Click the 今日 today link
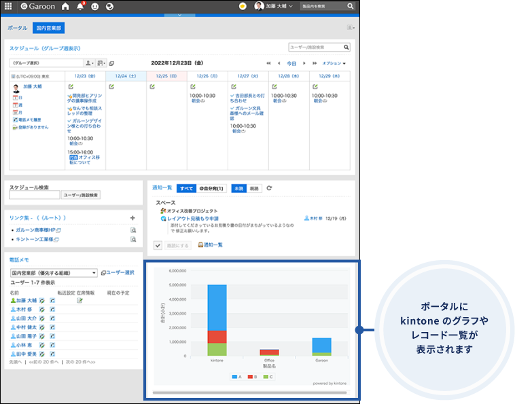Viewport: 515px width, 404px height. (x=291, y=63)
